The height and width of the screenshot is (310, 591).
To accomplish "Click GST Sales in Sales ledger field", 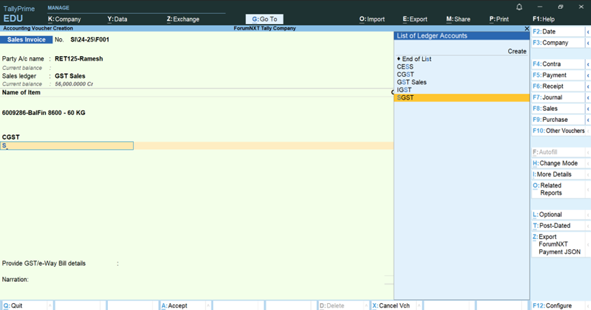I will pyautogui.click(x=70, y=76).
